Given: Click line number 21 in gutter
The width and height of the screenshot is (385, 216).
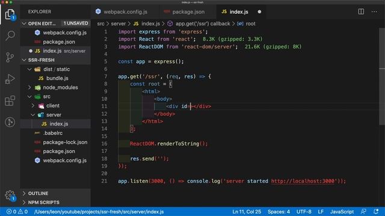Looking at the screenshot, I should click(x=104, y=181).
